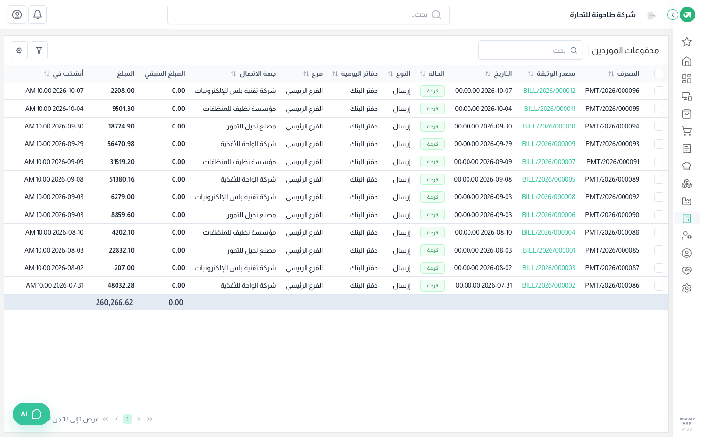Select checkbox for PMT/2026/000095 row
The image size is (702, 438).
[659, 109]
